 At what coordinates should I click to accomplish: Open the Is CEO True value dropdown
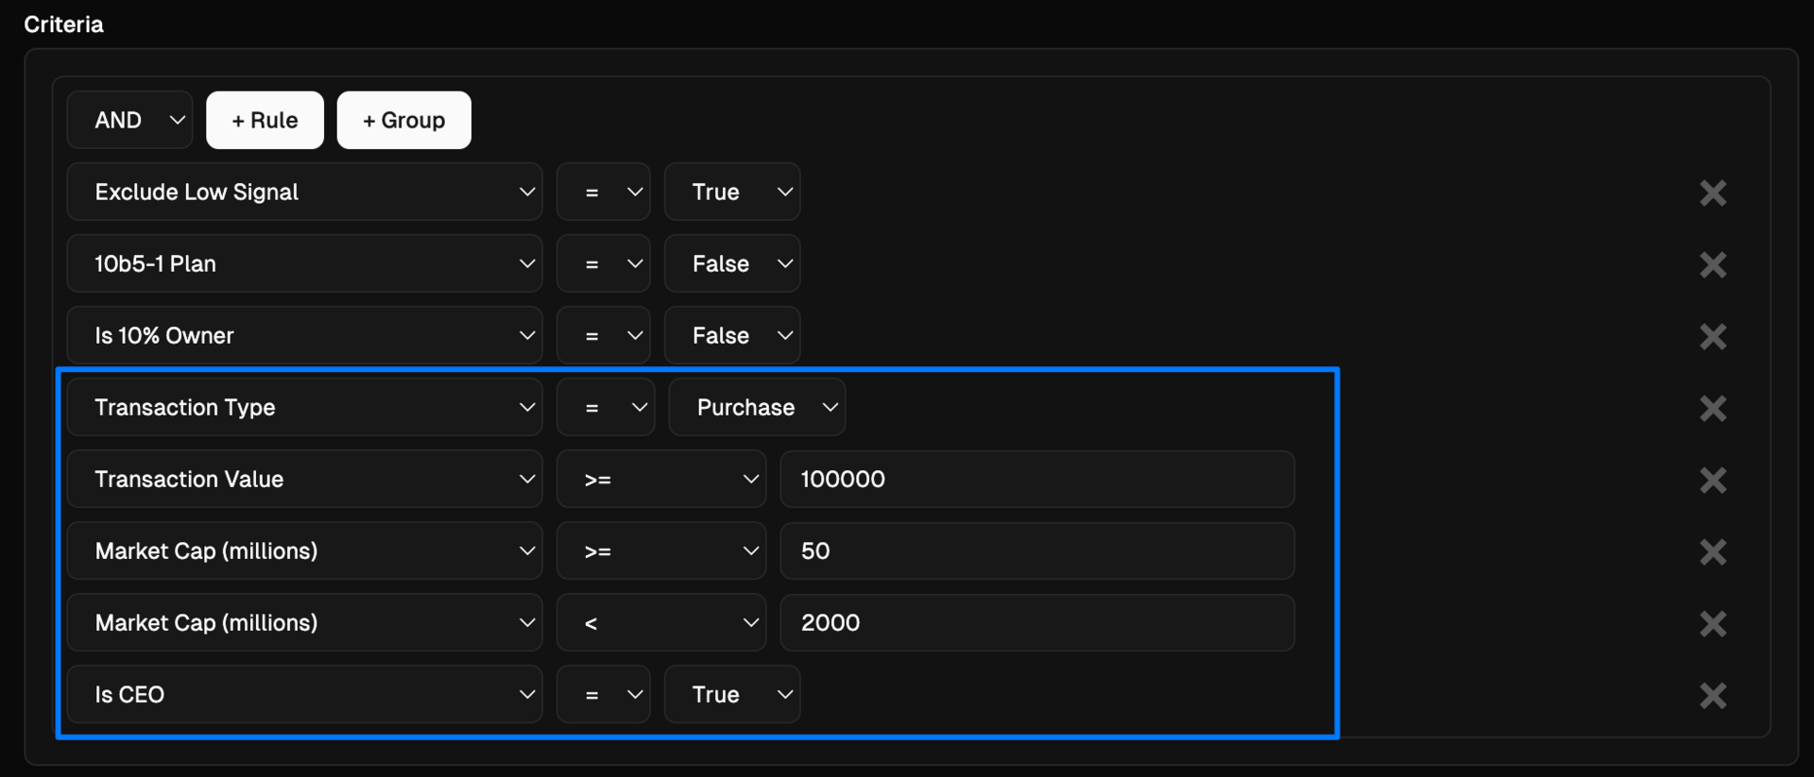[x=732, y=694]
